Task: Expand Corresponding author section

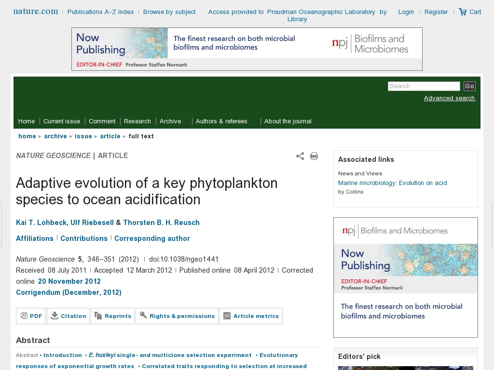Action: click(x=152, y=238)
